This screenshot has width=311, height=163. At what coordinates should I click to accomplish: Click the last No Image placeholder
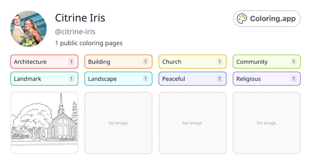pyautogui.click(x=266, y=123)
